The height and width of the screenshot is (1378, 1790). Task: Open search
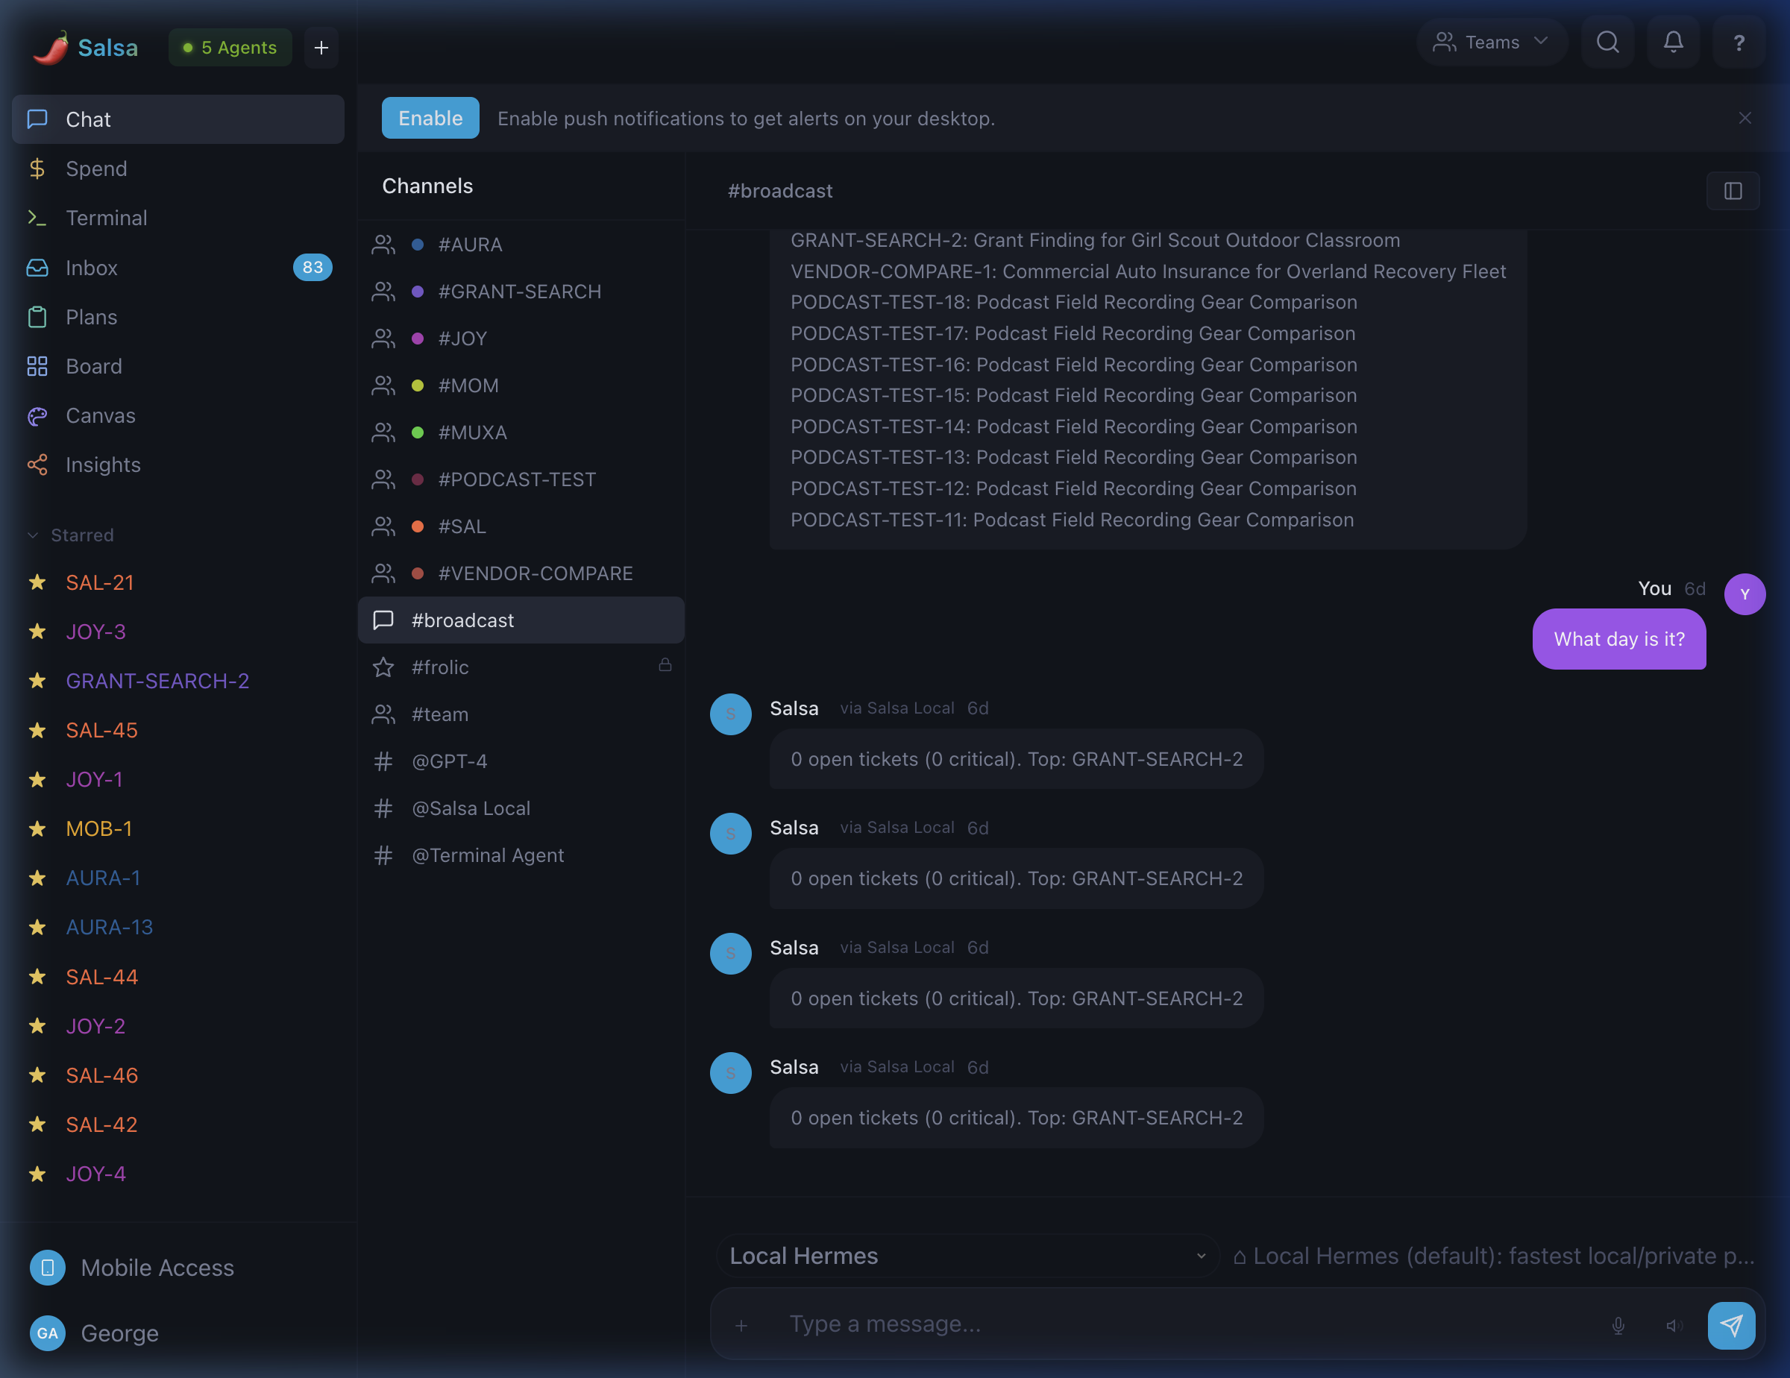1608,42
